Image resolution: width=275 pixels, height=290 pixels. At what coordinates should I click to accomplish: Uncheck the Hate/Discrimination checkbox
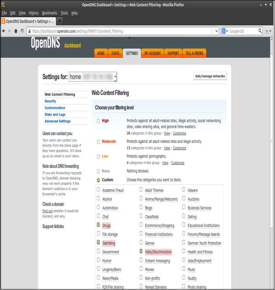(x=141, y=251)
